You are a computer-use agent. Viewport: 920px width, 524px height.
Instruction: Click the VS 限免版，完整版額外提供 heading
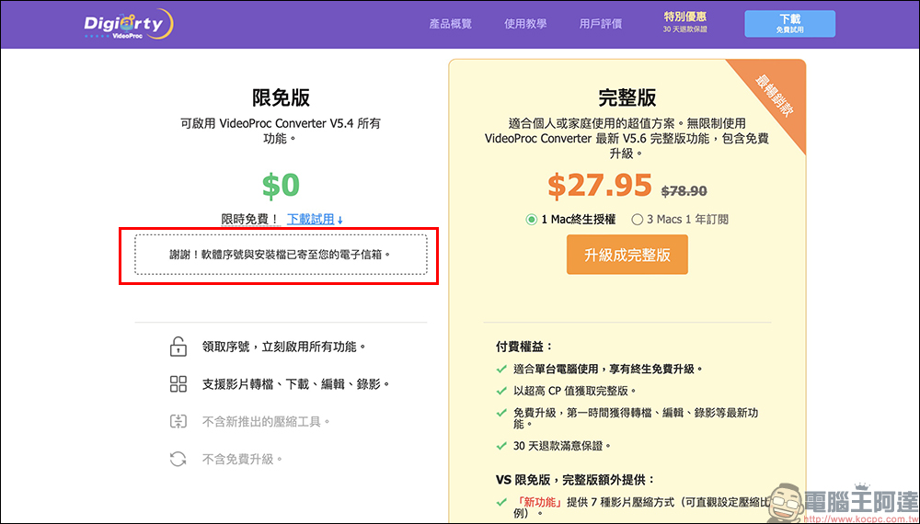(575, 480)
